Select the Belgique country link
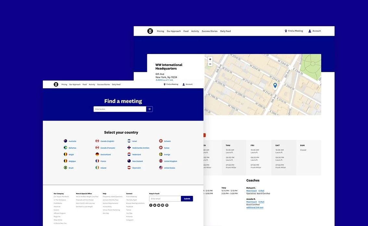The height and width of the screenshot is (226, 368). [x=72, y=161]
